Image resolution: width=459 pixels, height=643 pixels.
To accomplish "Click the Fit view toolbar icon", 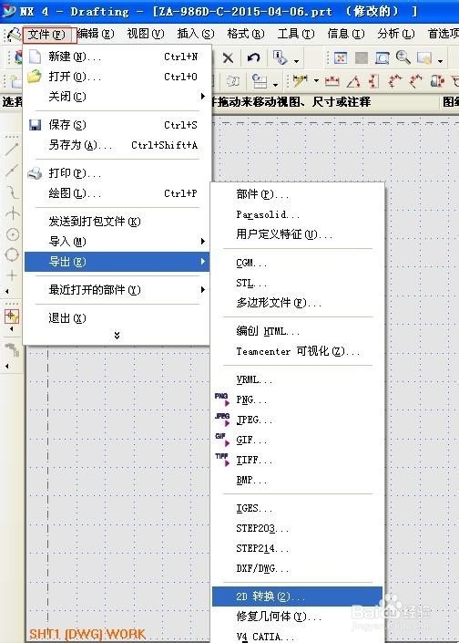I will (x=341, y=58).
